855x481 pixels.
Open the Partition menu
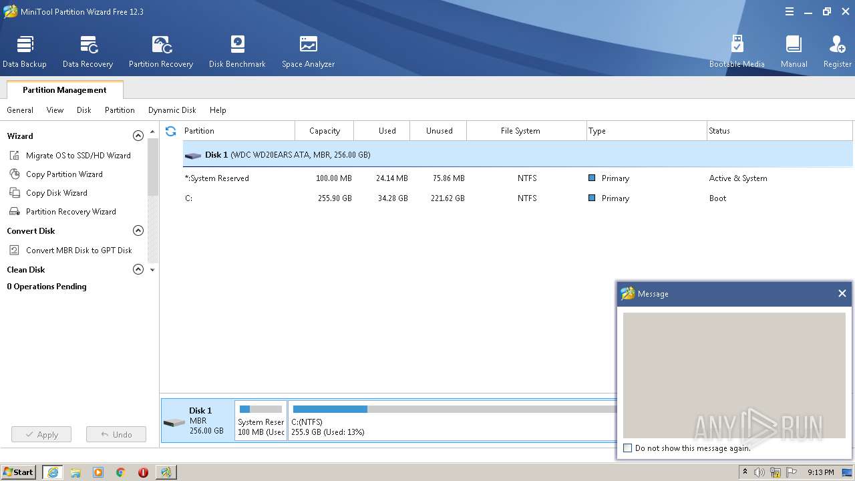pyautogui.click(x=120, y=110)
